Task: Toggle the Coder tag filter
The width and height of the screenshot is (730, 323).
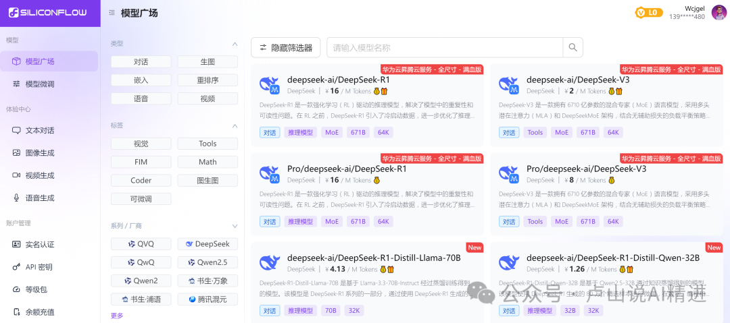Action: click(x=141, y=180)
